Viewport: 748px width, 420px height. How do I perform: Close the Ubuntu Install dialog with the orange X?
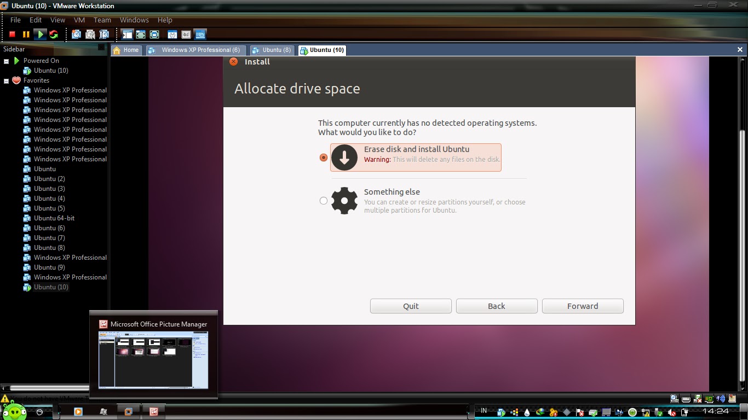pyautogui.click(x=234, y=62)
